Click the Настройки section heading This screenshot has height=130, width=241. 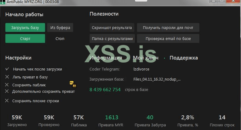point(18,58)
